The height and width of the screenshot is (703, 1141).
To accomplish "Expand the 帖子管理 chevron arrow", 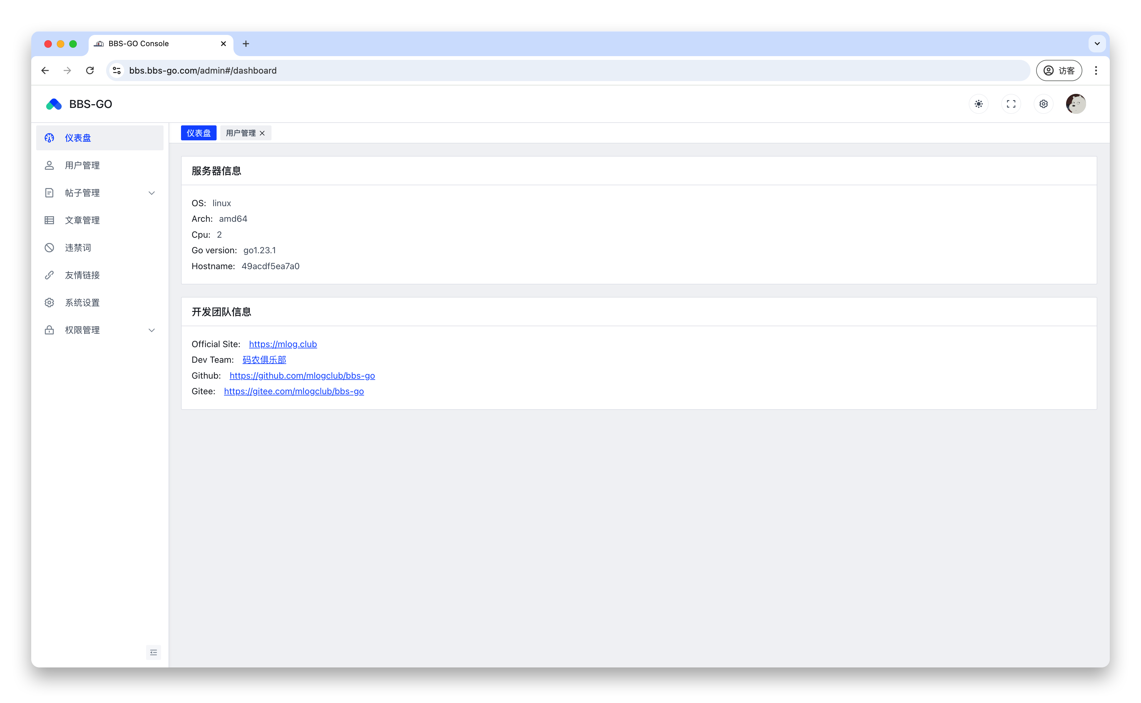I will (x=152, y=192).
